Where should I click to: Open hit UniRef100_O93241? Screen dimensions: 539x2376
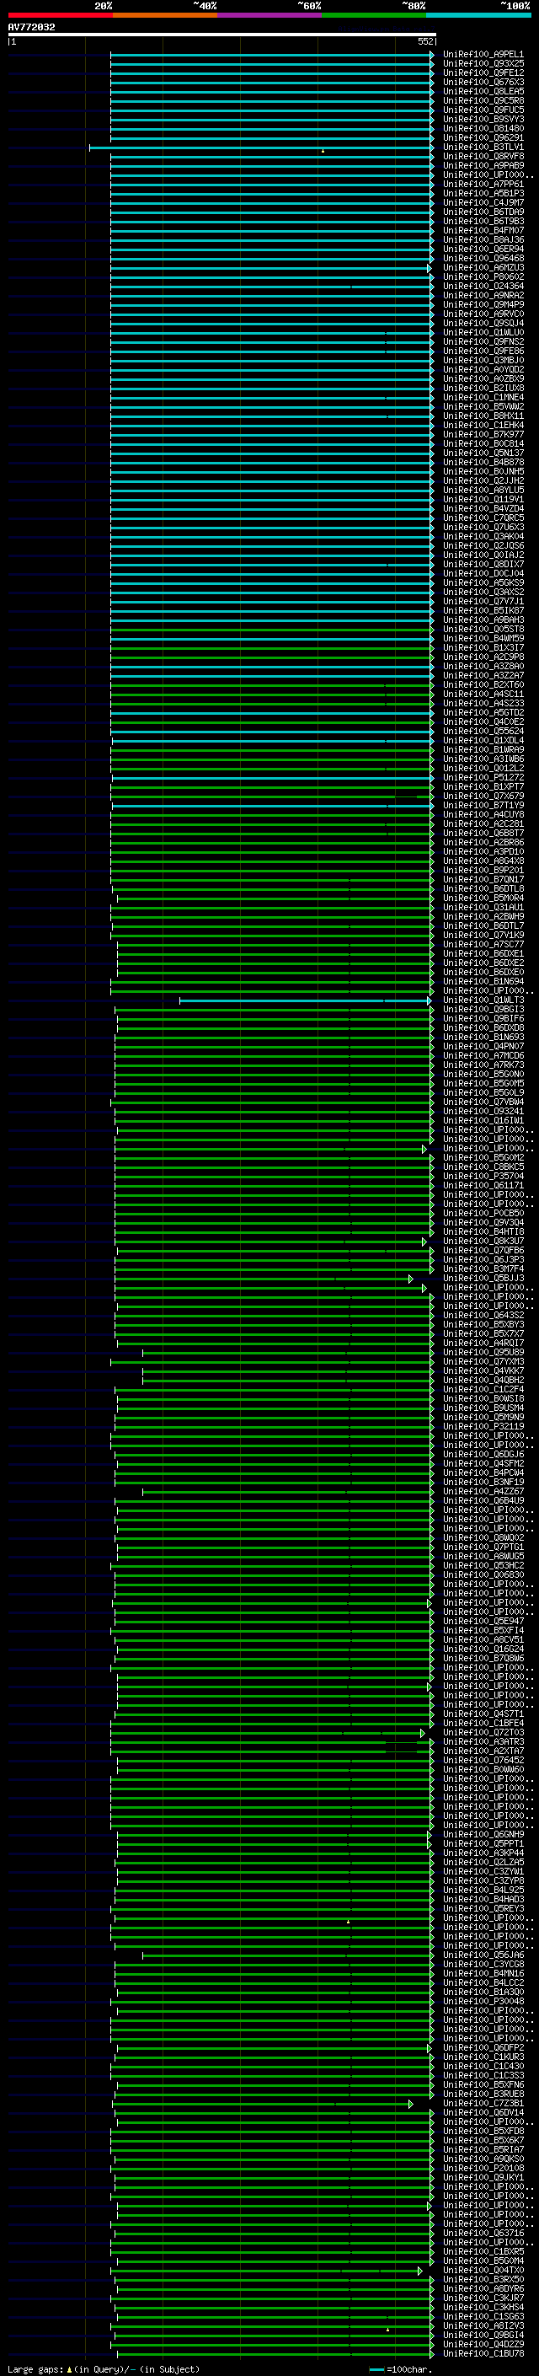tap(483, 1112)
